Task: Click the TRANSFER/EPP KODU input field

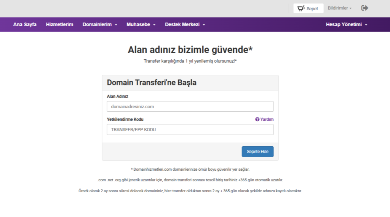Action: (190, 130)
